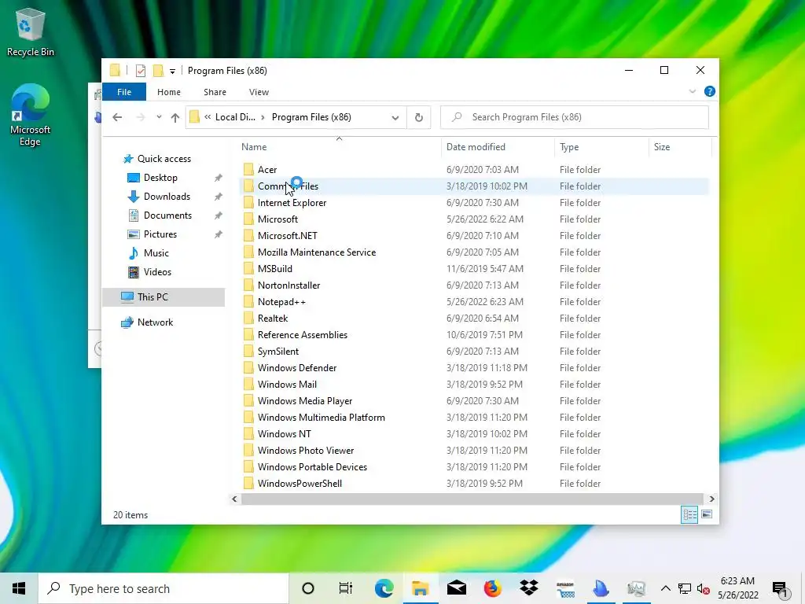Click the New folder quick access icon
The image size is (805, 604).
click(158, 71)
